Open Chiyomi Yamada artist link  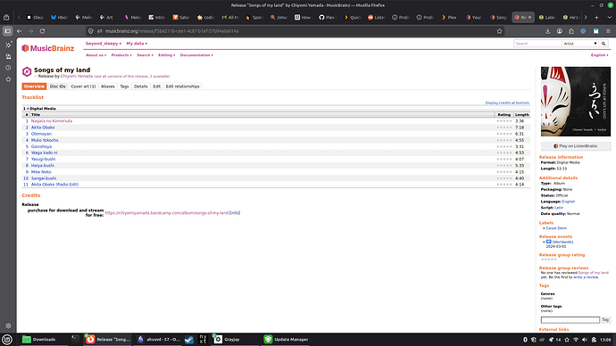click(77, 76)
